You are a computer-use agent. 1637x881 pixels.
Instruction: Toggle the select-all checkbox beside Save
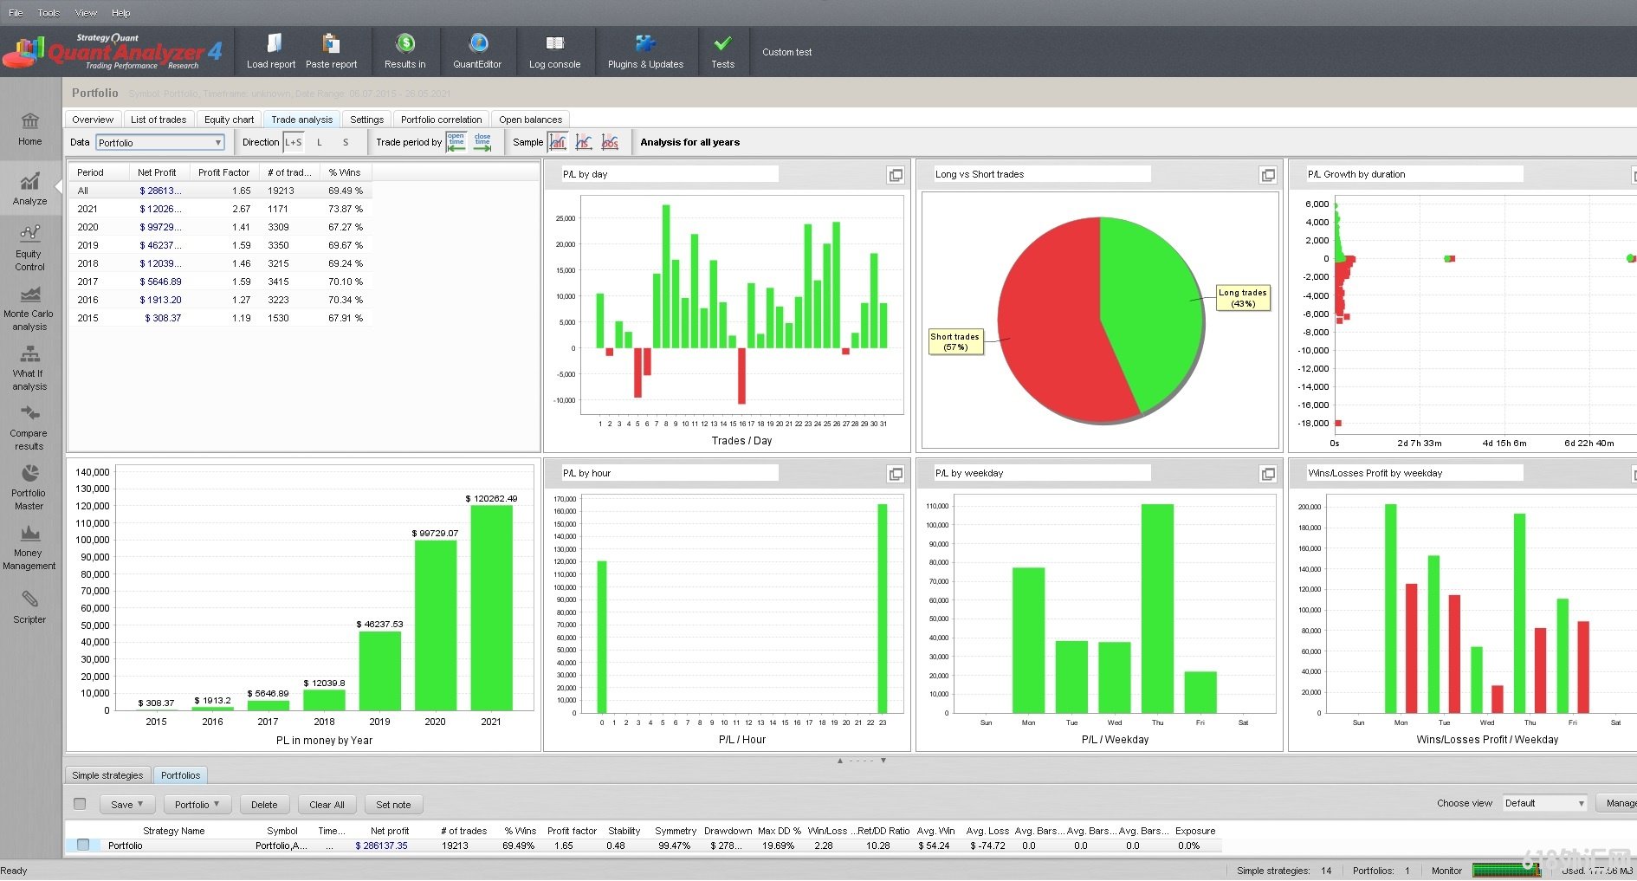click(x=80, y=804)
